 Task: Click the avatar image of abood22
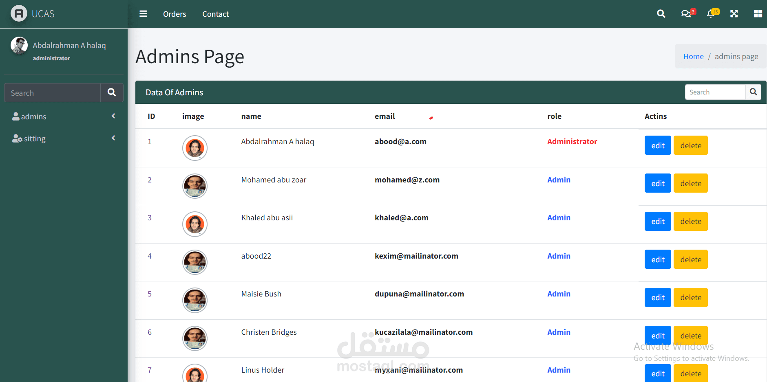(x=195, y=262)
